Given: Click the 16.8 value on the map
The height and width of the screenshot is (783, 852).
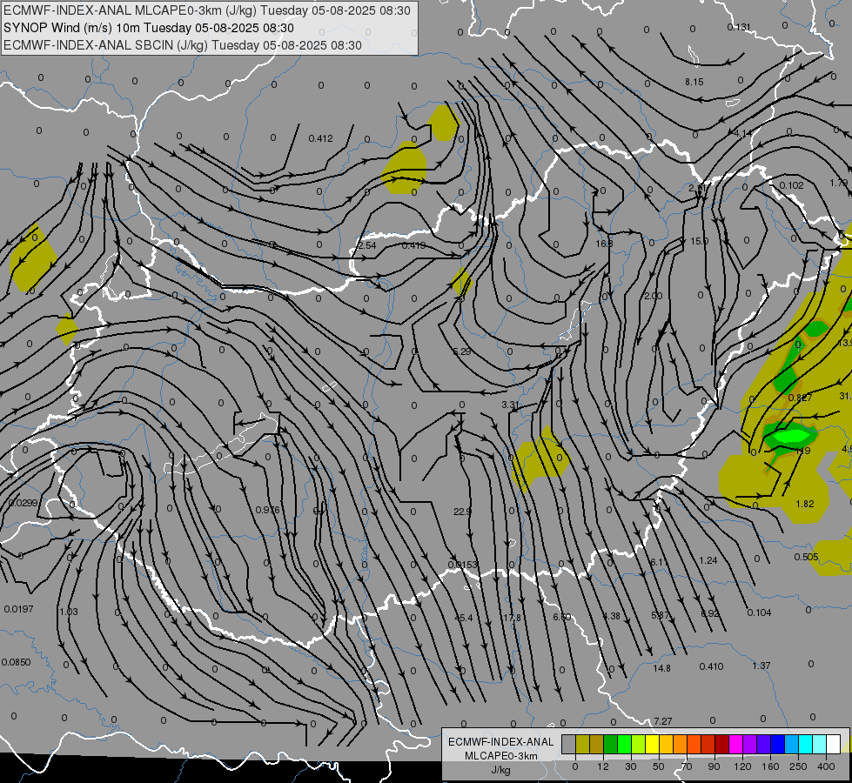Looking at the screenshot, I should tap(604, 244).
